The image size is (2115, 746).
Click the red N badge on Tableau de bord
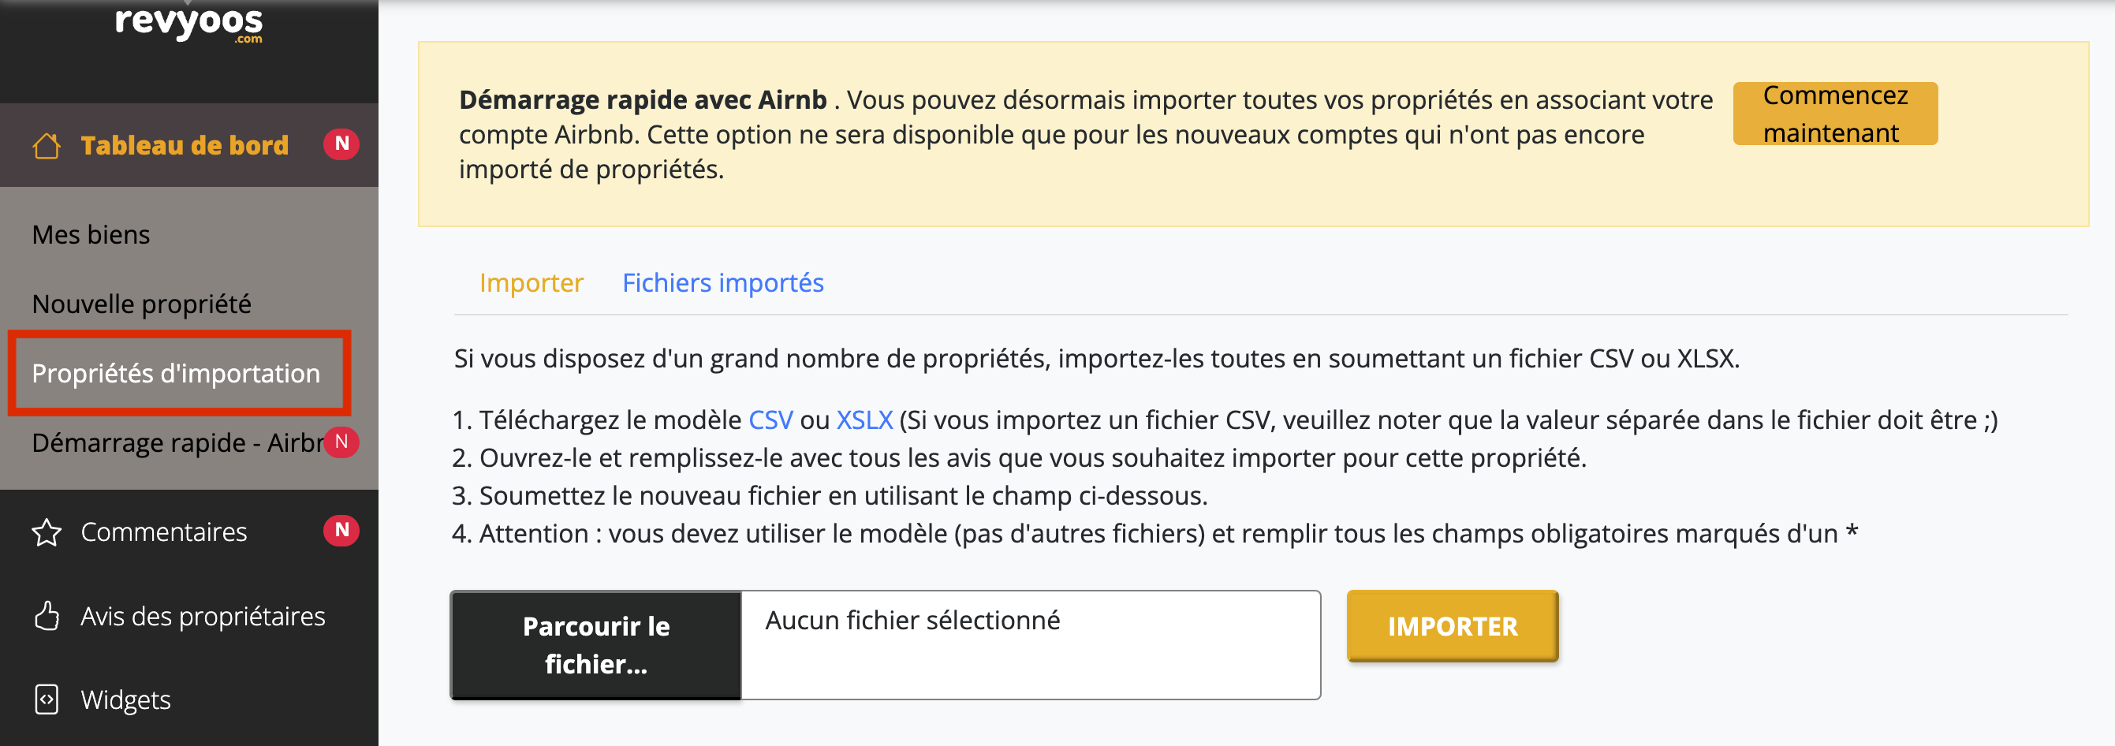pyautogui.click(x=341, y=144)
